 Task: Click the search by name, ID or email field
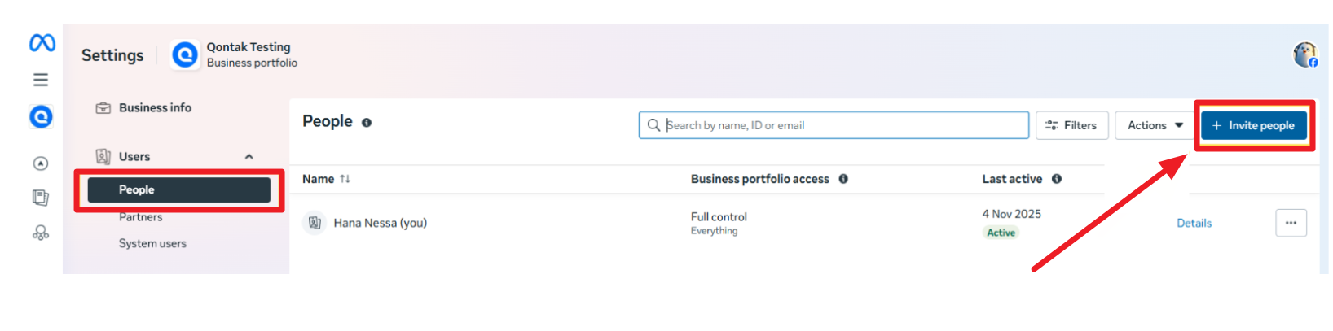click(834, 125)
